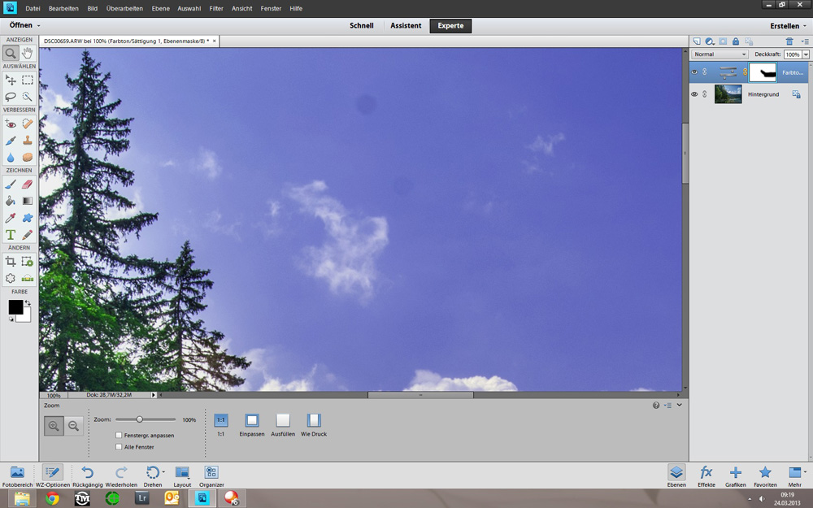Viewport: 813px width, 508px height.
Task: Activate the Lasso selection tool
Action: 11,97
